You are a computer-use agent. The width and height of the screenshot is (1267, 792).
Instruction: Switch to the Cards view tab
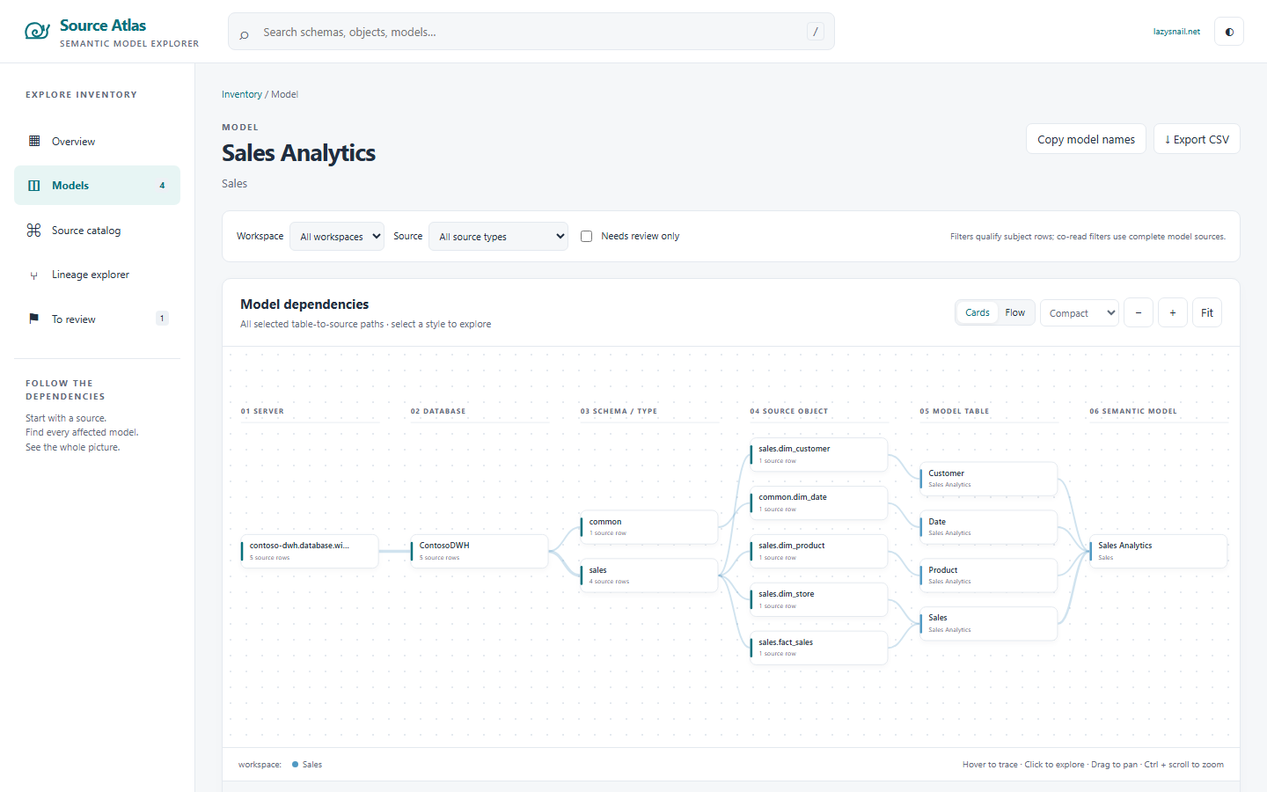point(978,312)
